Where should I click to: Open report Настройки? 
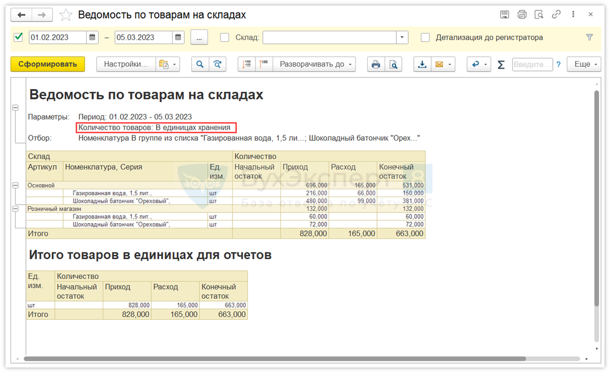point(126,64)
